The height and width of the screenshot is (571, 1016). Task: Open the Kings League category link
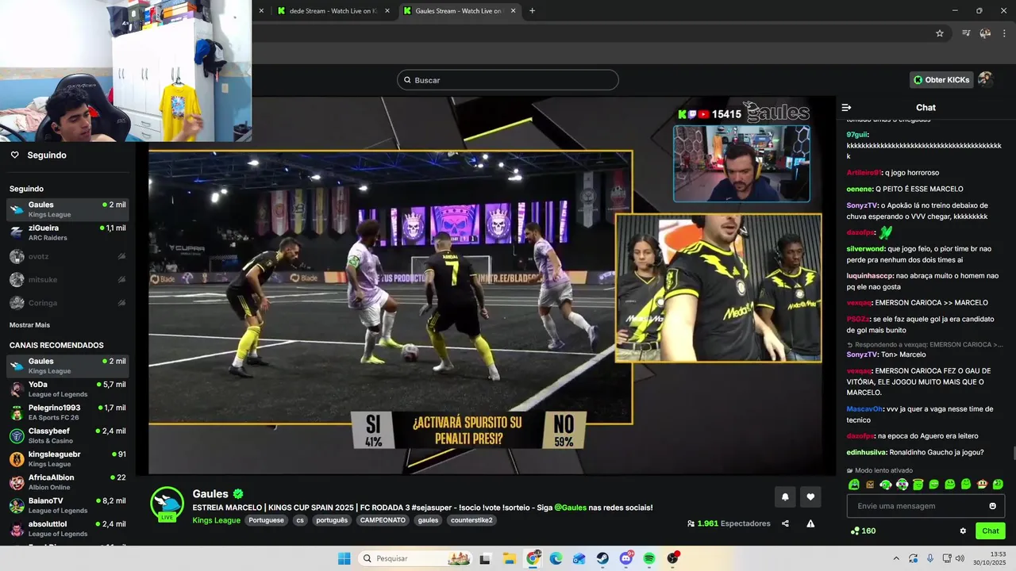click(216, 520)
